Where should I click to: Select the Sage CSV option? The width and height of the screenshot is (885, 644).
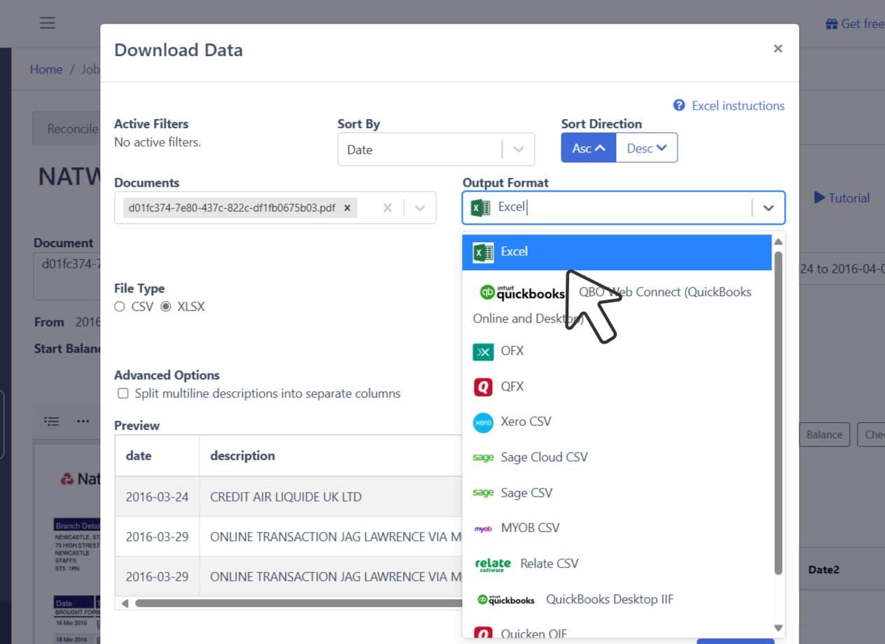(617, 493)
